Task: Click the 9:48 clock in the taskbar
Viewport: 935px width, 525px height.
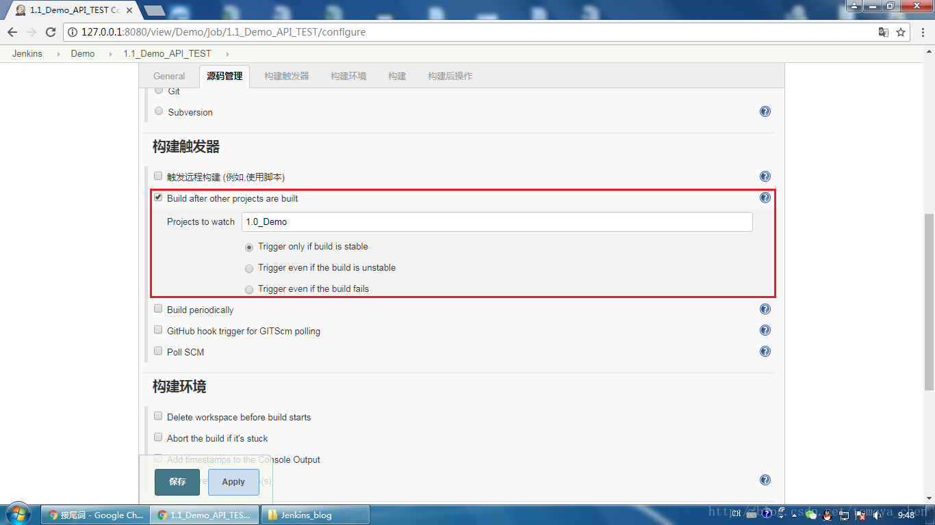Action: click(906, 515)
